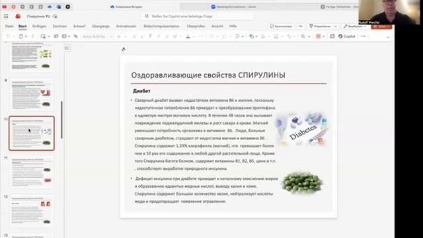423x238 pixels.
Task: Increase font size with the larger A icon
Action: (x=134, y=36)
